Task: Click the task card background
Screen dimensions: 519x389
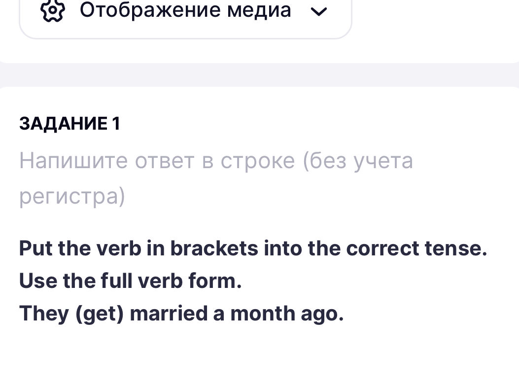Action: (256, 355)
